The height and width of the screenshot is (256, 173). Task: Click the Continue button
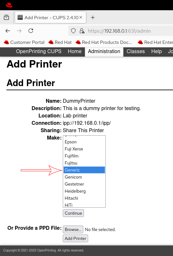click(73, 213)
